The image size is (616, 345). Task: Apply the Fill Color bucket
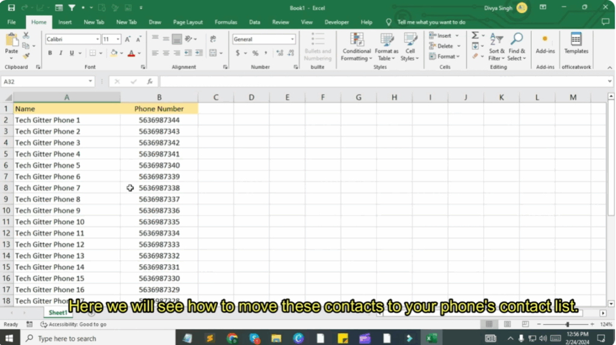[114, 53]
